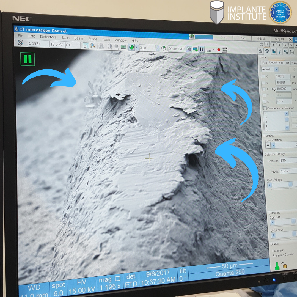The width and height of the screenshot is (297, 297).
Task: Click the padlock icon in Status area
Action: click(284, 266)
